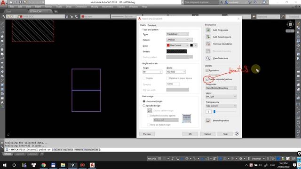Open File Explorer from the taskbar
Image resolution: width=301 pixels, height=169 pixels.
(x=63, y=165)
